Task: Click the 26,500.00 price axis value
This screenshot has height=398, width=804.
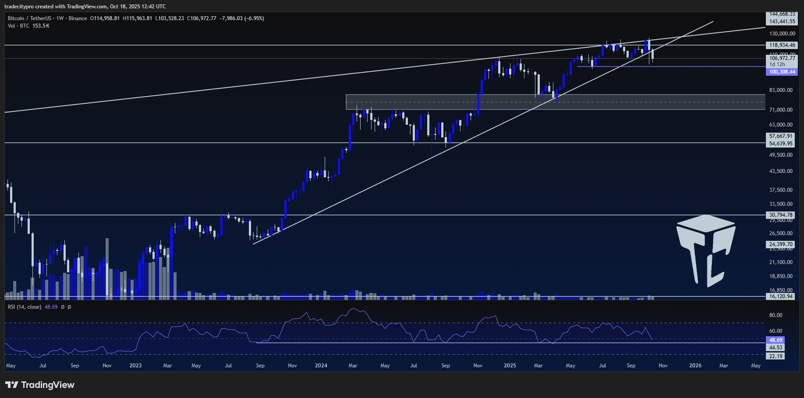Action: (781, 233)
